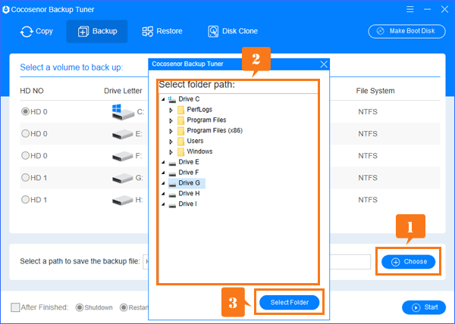This screenshot has height=324, width=455.
Task: Minimize the Cocosenor Backup Tuner window
Action: (427, 9)
